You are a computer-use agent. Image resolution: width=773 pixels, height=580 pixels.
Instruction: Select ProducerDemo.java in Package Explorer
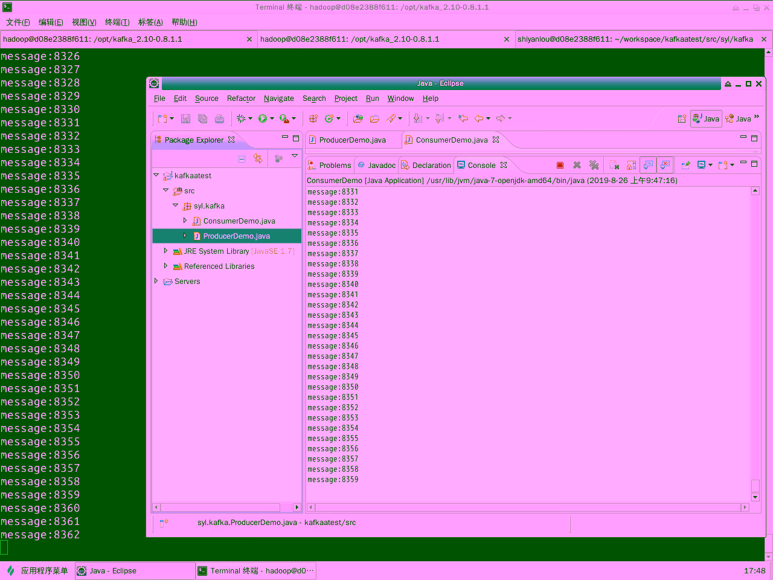(226, 236)
